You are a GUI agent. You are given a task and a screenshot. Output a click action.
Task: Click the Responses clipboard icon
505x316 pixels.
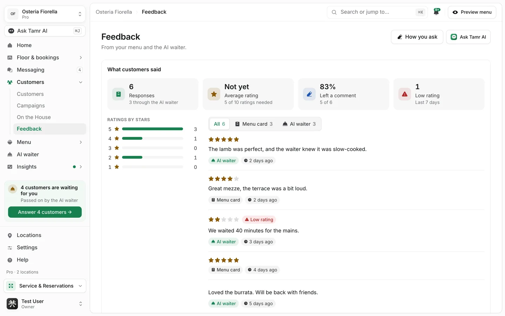coord(119,94)
